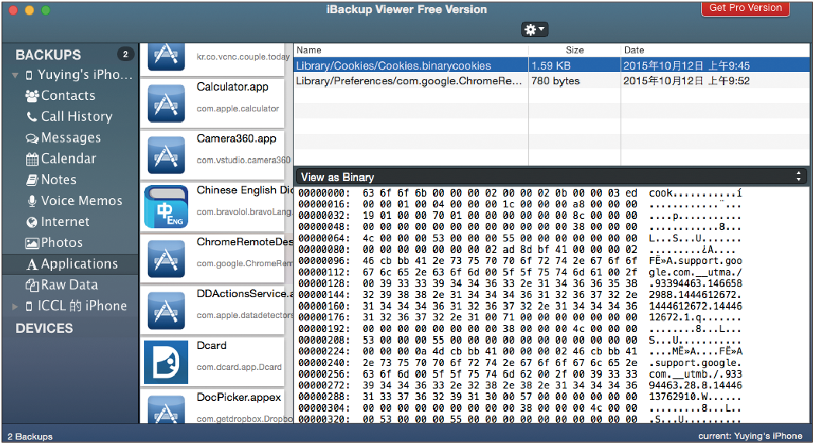Click the backups count badge 2
Image resolution: width=815 pixels, height=445 pixels.
coord(126,54)
